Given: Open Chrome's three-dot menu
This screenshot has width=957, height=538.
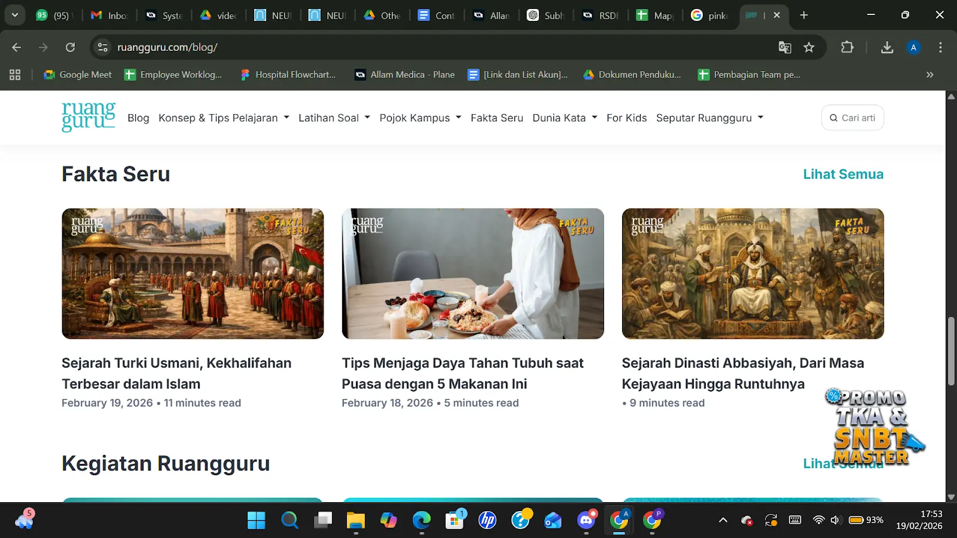Looking at the screenshot, I should point(940,47).
